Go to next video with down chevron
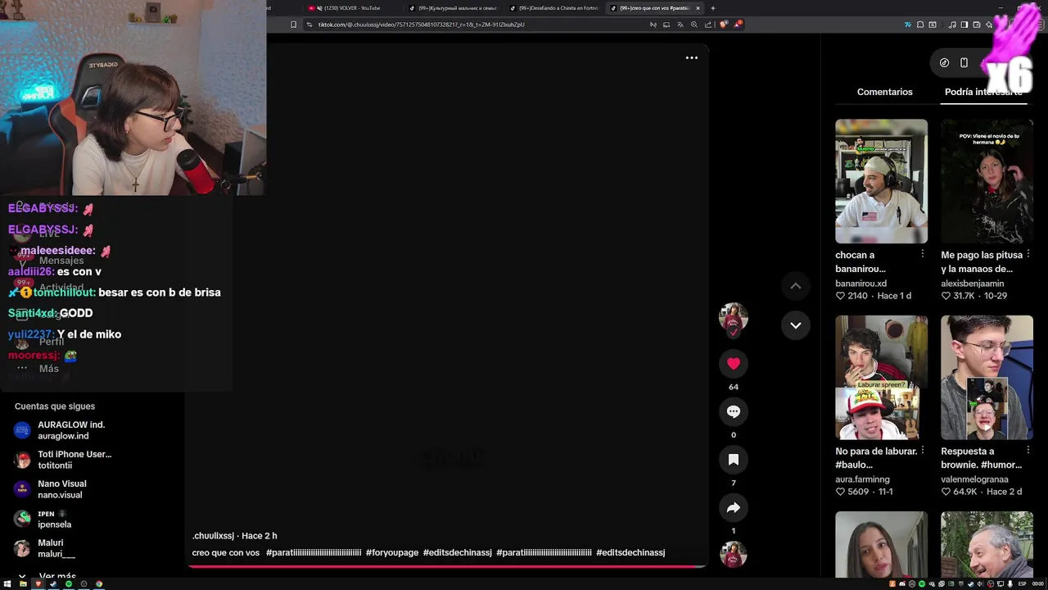The width and height of the screenshot is (1048, 590). pyautogui.click(x=795, y=325)
